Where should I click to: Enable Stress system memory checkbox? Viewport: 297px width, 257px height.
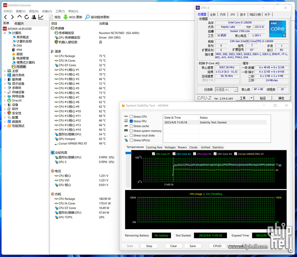click(x=131, y=131)
